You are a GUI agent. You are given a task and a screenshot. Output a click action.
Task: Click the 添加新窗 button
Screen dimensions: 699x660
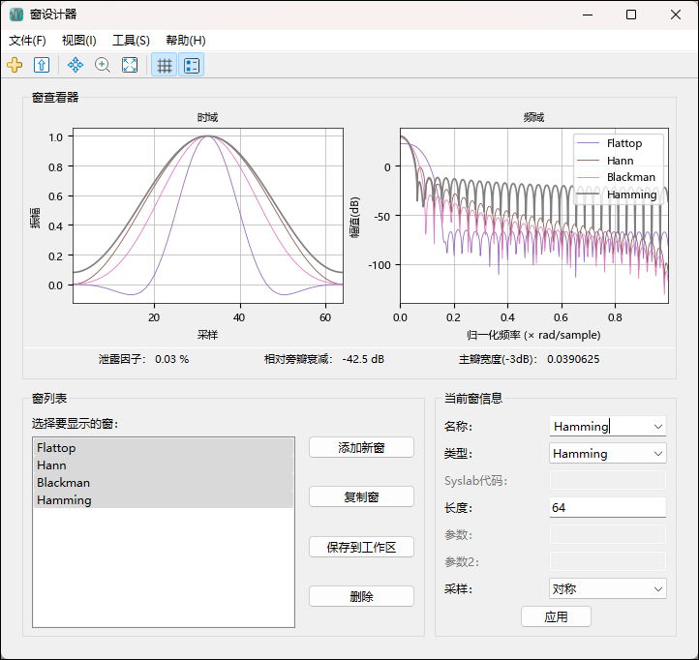click(x=361, y=447)
